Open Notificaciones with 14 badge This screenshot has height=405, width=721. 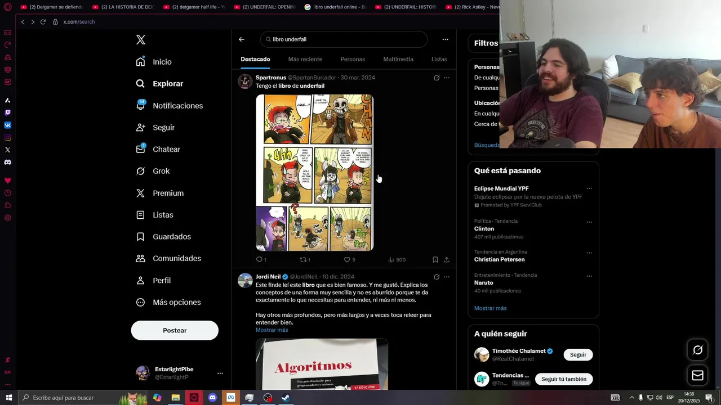(x=169, y=106)
